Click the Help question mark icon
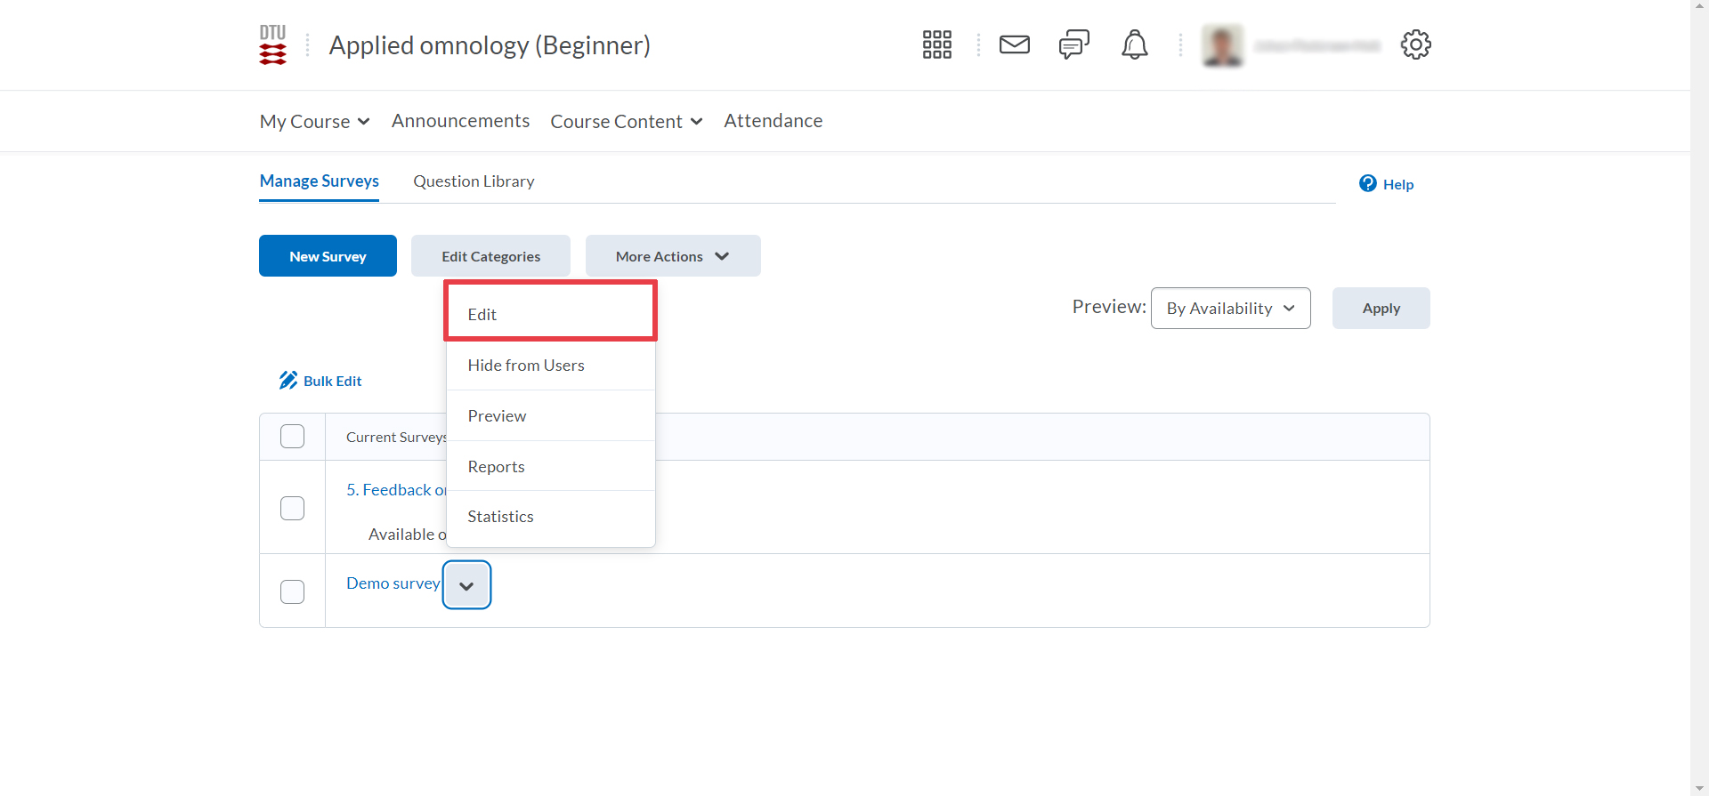This screenshot has width=1709, height=796. 1368,184
